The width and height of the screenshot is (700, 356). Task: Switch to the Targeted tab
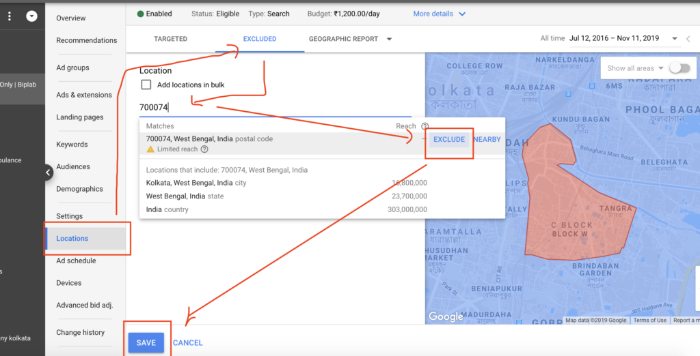(170, 39)
